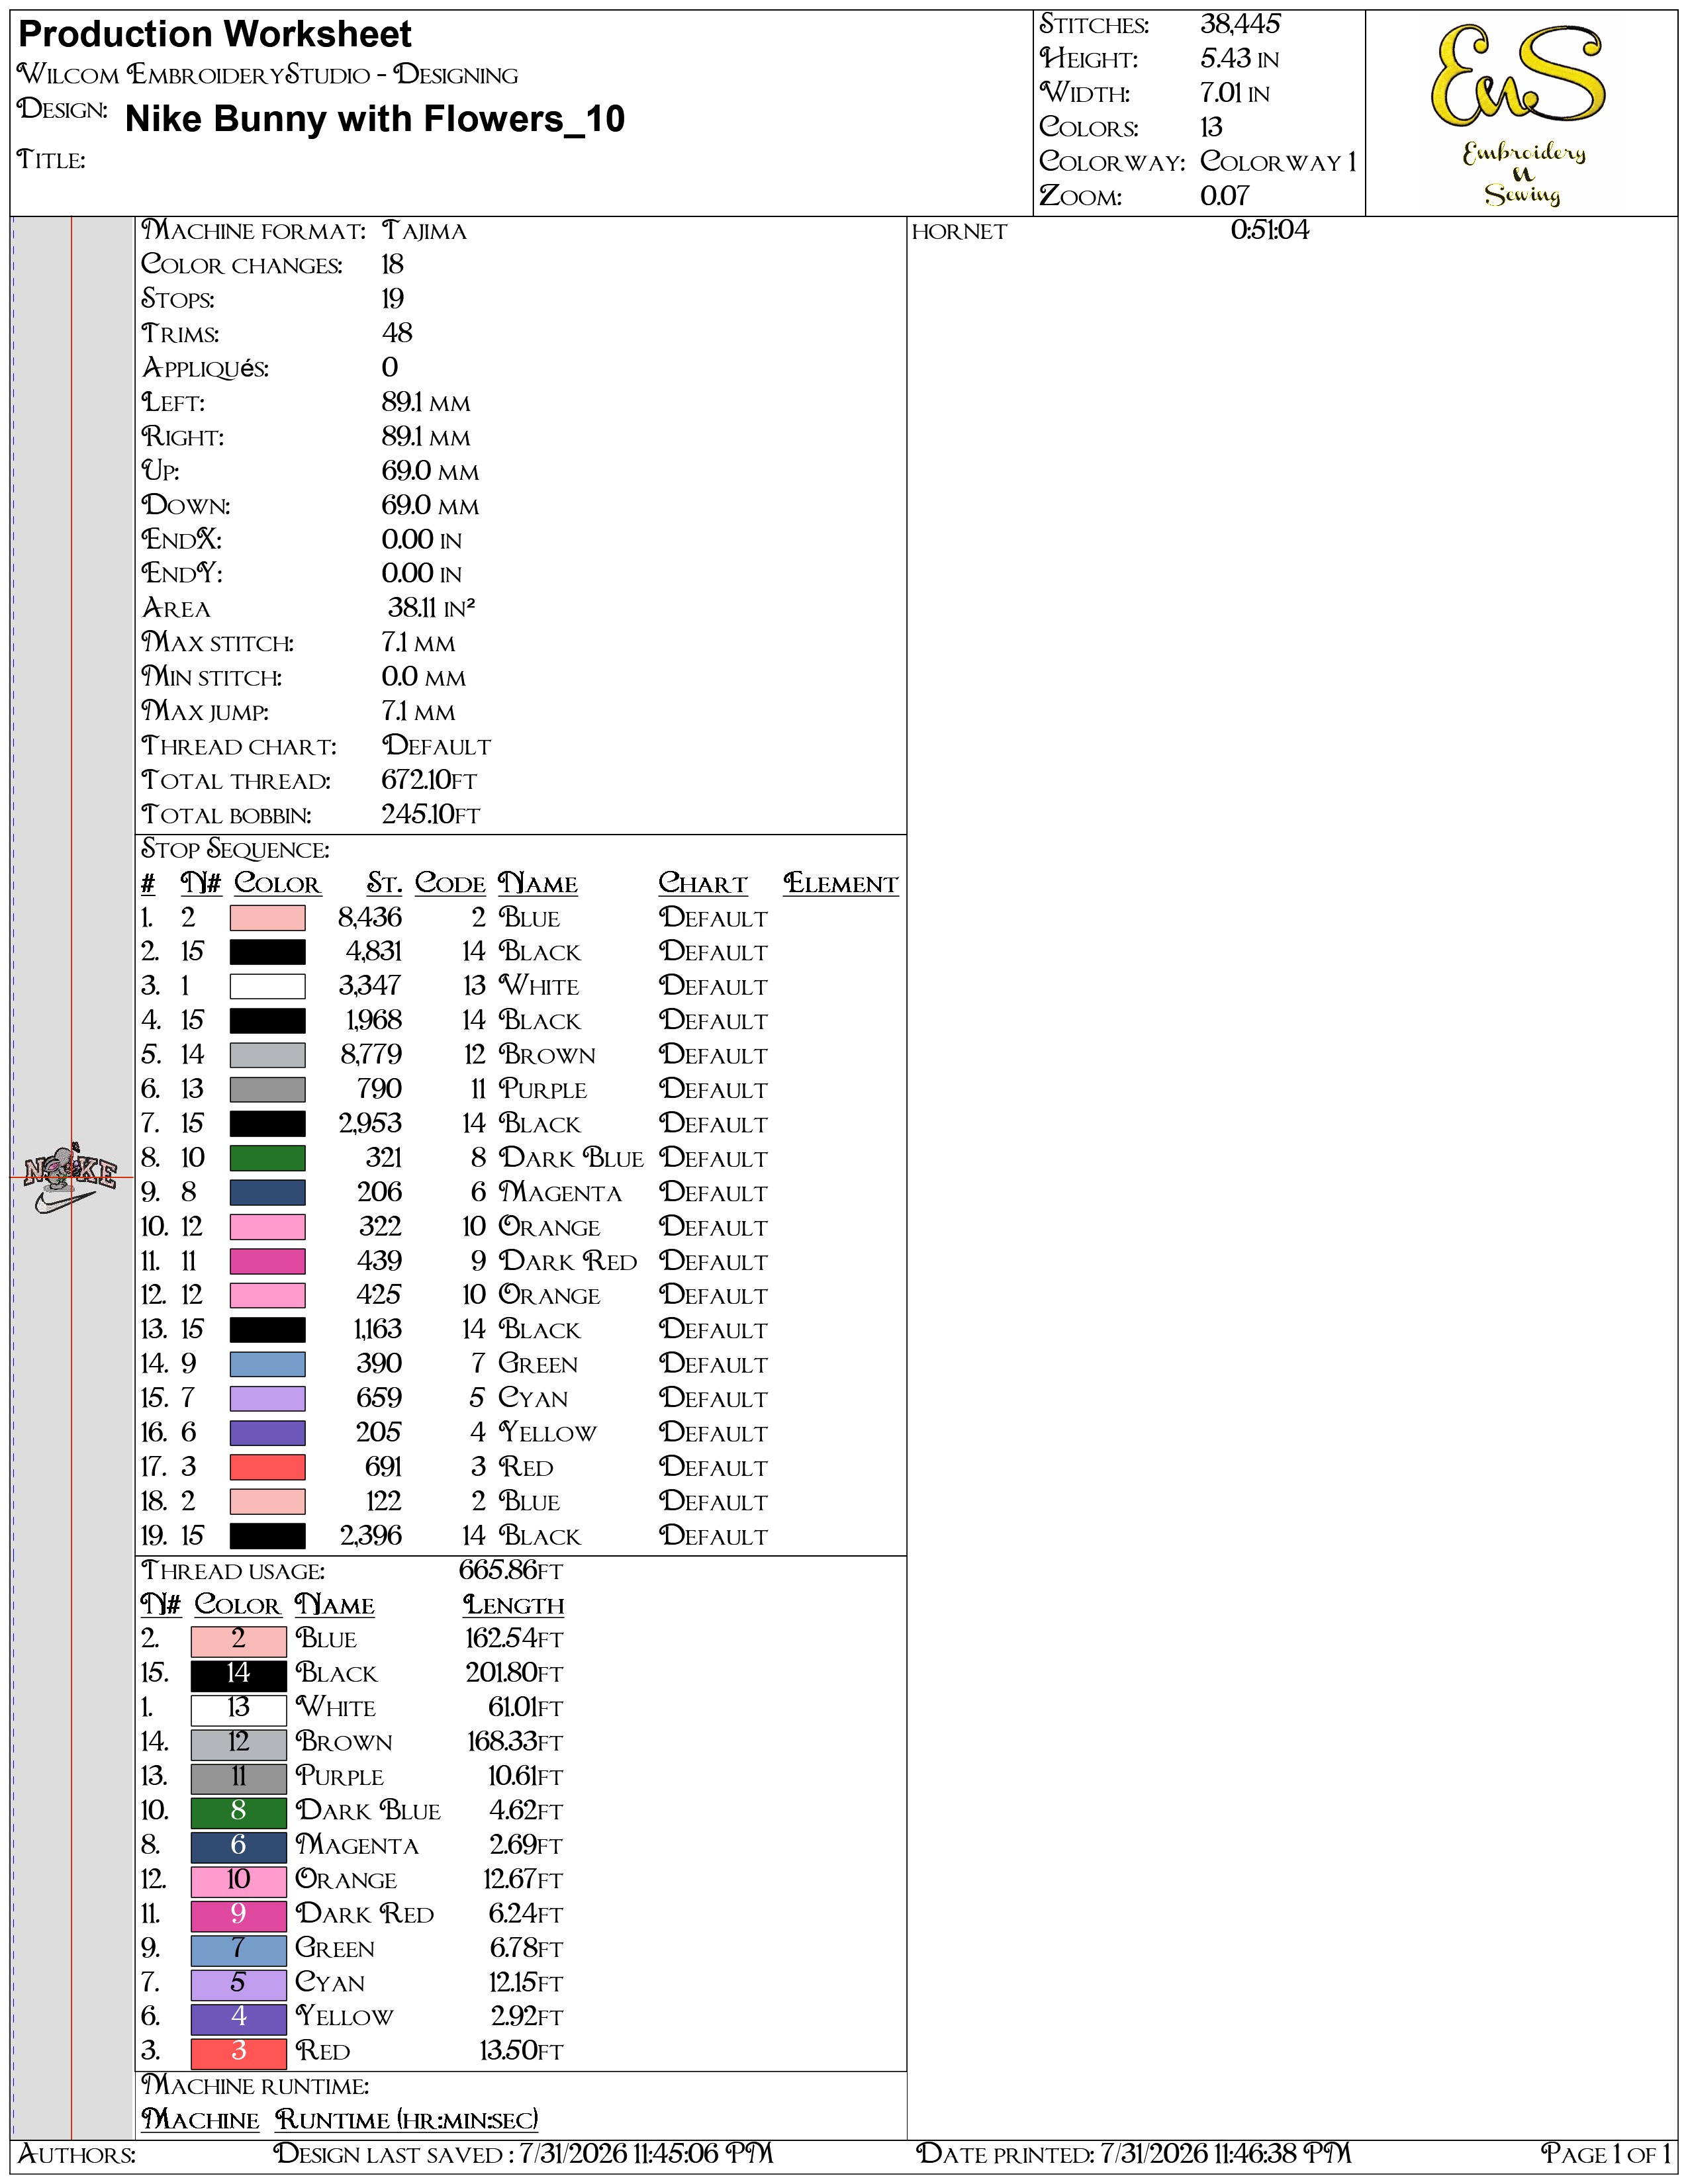Select the stitch count "8,779" in stop row 5

point(371,1055)
